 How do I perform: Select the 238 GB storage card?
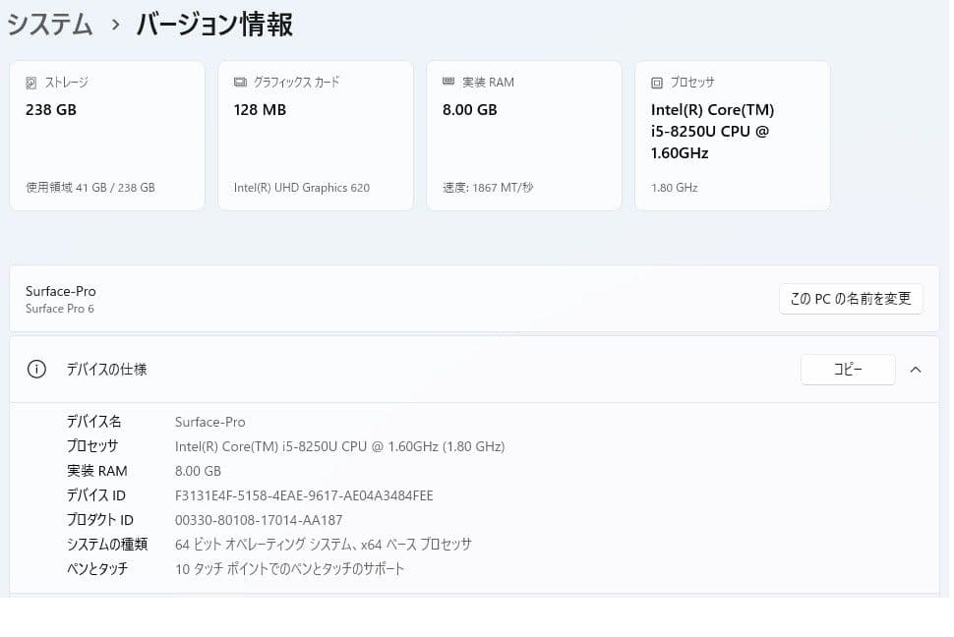pos(106,135)
